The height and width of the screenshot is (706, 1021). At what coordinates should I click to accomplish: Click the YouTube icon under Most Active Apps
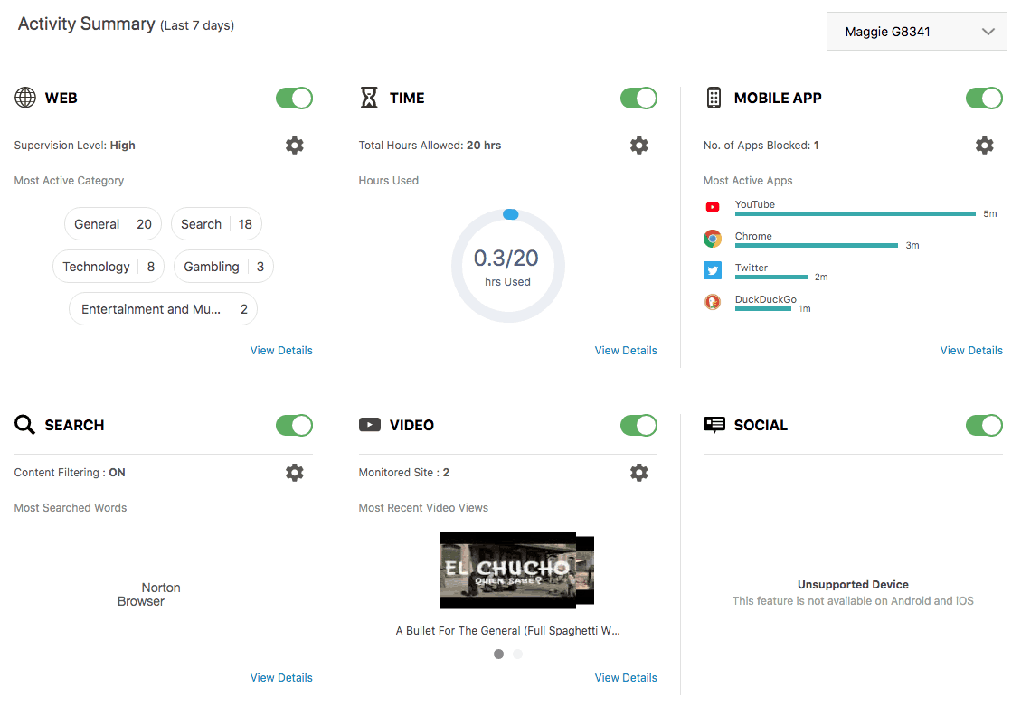pos(713,206)
